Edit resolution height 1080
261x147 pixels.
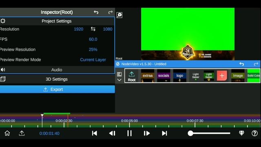pyautogui.click(x=108, y=29)
